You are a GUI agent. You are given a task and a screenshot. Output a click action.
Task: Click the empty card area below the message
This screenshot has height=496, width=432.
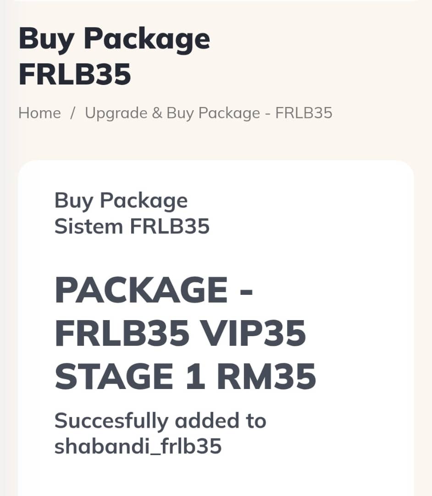coord(216,478)
